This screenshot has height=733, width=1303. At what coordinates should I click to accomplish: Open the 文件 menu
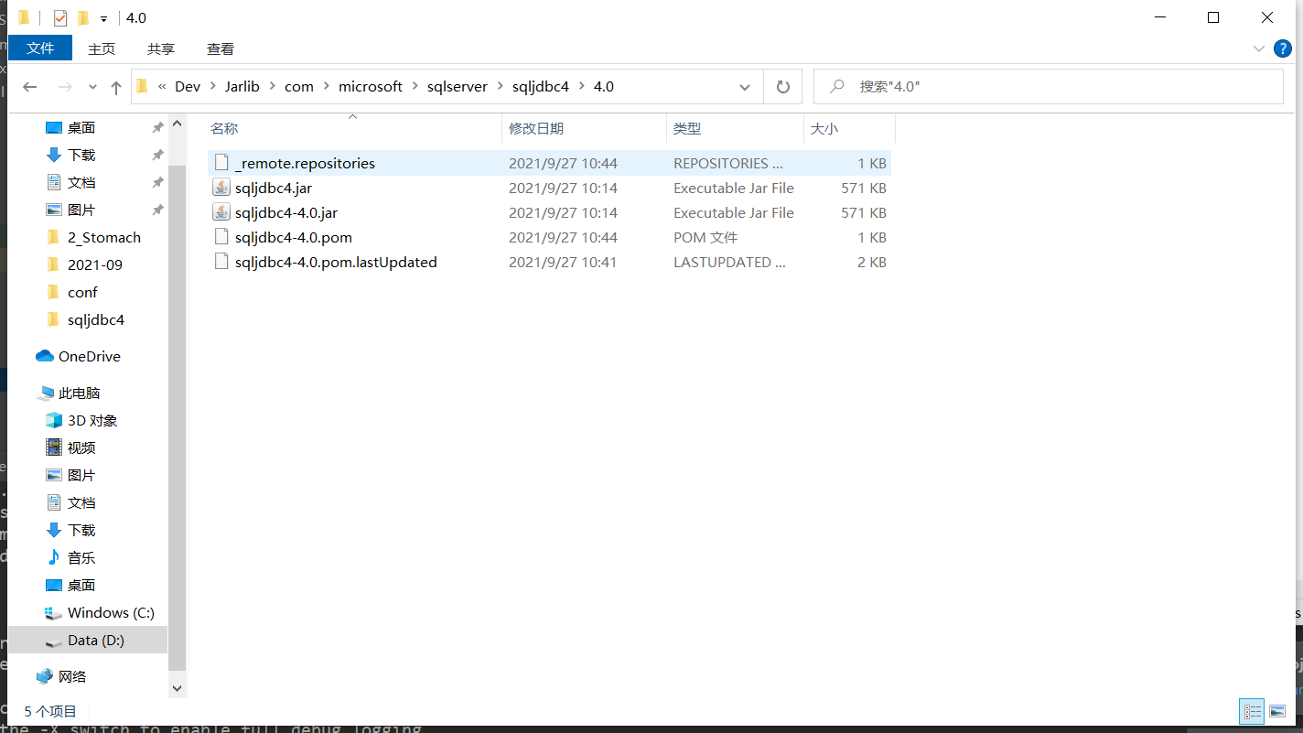(x=39, y=49)
